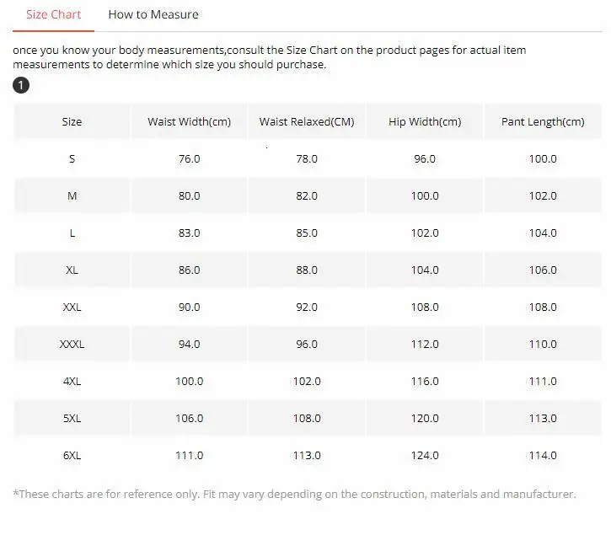The height and width of the screenshot is (535, 611).
Task: Select the XL size row label
Action: [72, 270]
